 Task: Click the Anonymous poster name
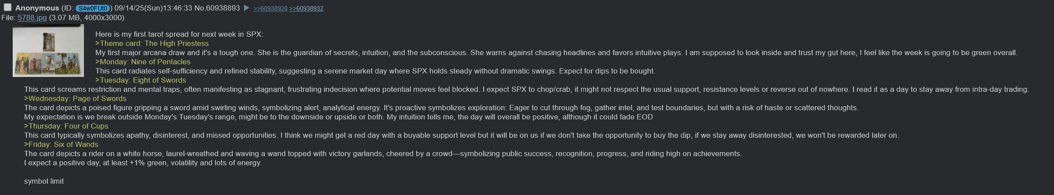coord(37,8)
